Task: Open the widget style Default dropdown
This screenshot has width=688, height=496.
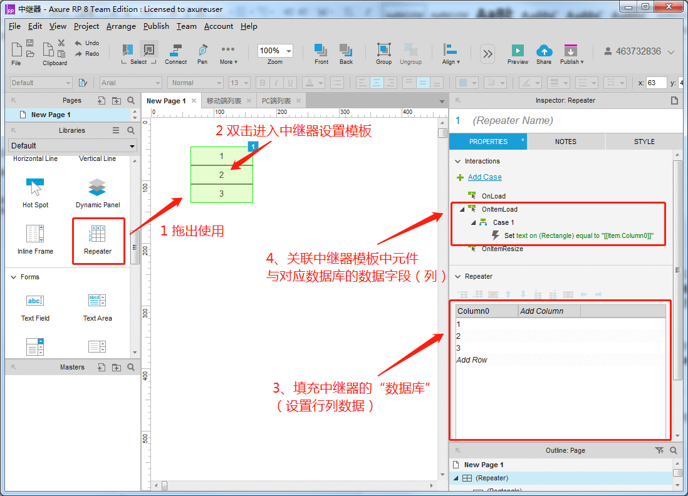Action: (x=41, y=83)
